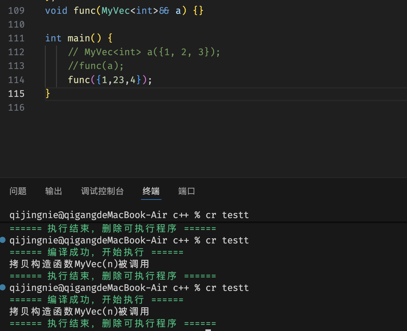Switch to the 端口 tab
407x331 pixels.
click(187, 191)
